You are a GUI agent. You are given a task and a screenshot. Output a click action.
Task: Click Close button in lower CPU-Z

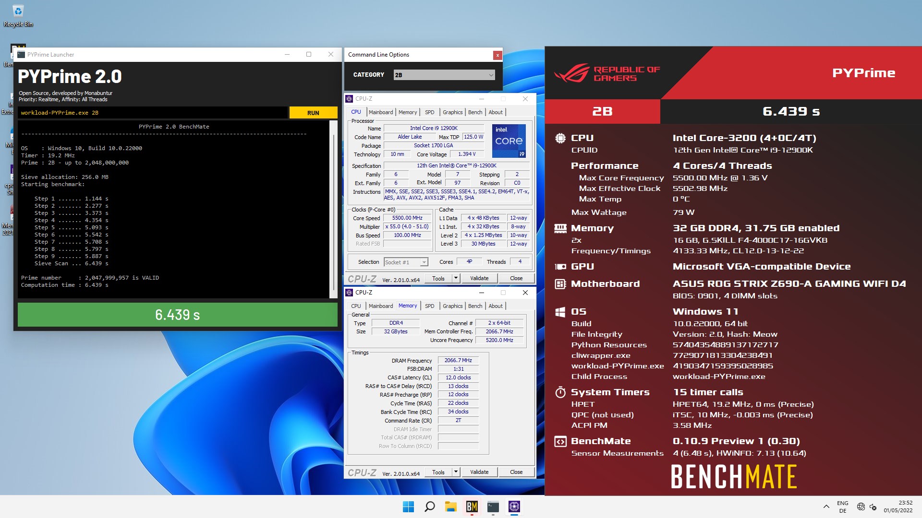(x=516, y=472)
